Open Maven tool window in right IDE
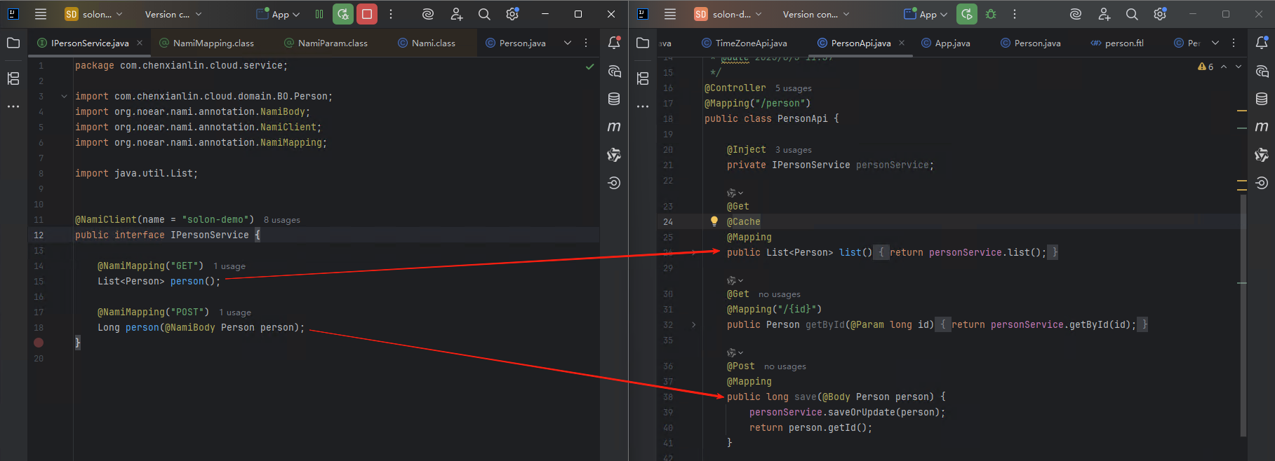 [x=1262, y=127]
